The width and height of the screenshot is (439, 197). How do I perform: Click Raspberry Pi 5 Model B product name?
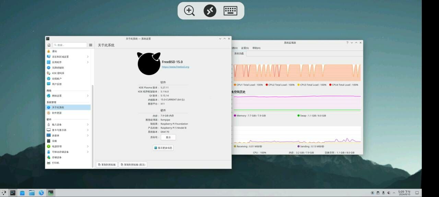point(174,128)
